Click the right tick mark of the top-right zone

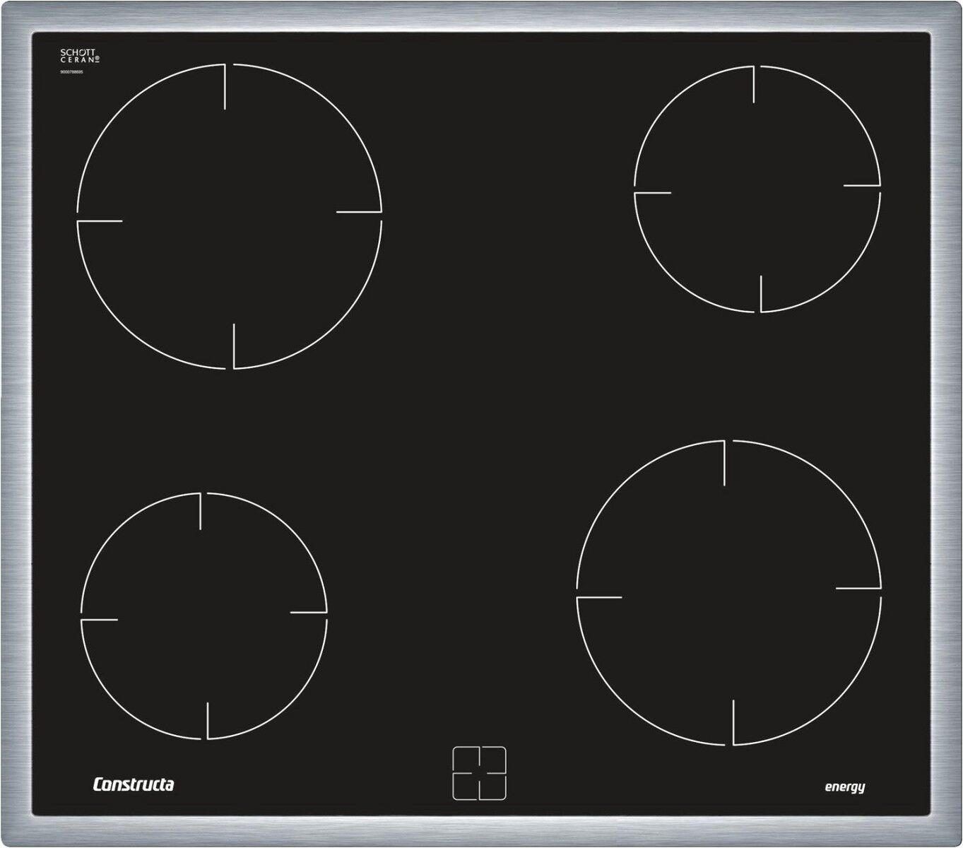click(861, 186)
